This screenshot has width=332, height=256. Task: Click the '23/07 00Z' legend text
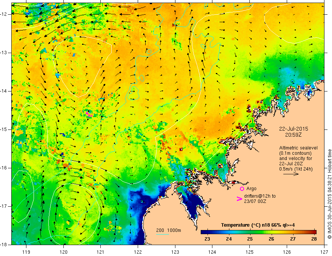pyautogui.click(x=255, y=201)
